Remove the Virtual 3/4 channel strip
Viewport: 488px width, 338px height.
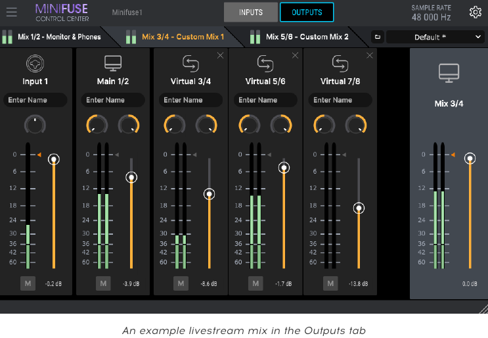(220, 55)
